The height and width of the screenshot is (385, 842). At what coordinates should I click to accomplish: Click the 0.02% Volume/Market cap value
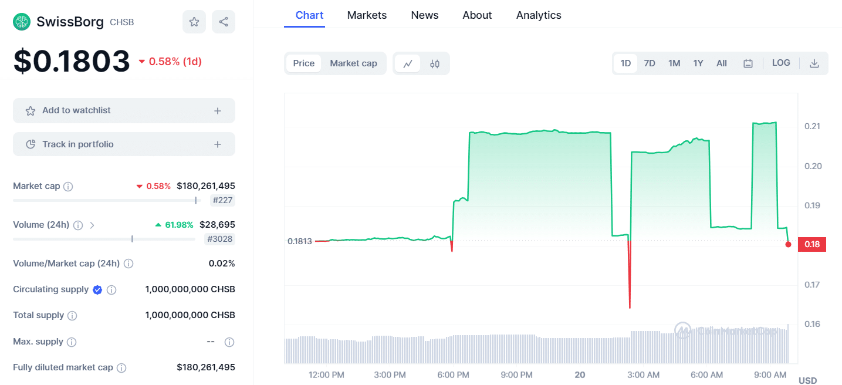[x=222, y=264]
